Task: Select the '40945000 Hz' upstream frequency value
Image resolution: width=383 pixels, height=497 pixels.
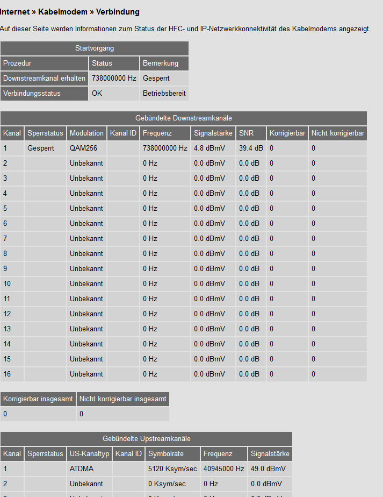Action: 223,469
